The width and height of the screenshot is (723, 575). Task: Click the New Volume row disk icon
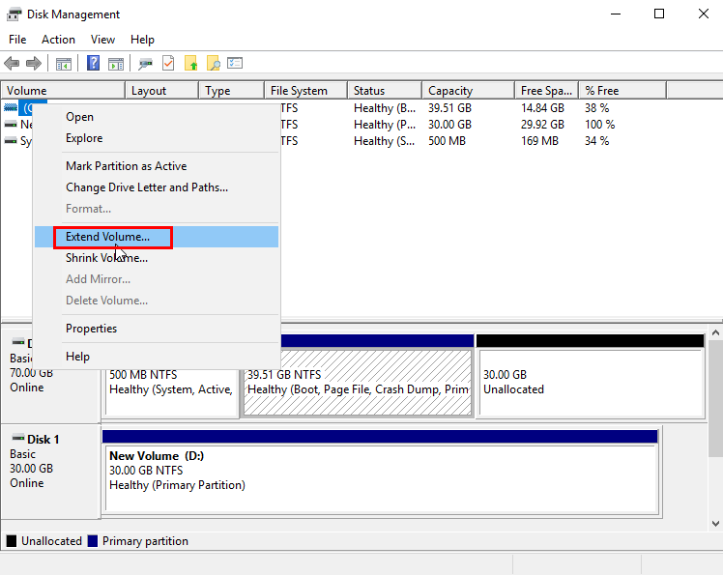click(11, 125)
